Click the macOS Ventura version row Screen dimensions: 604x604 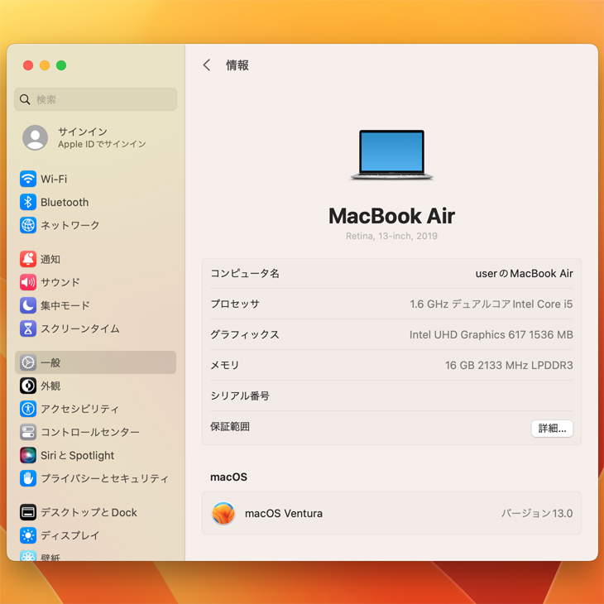click(391, 513)
